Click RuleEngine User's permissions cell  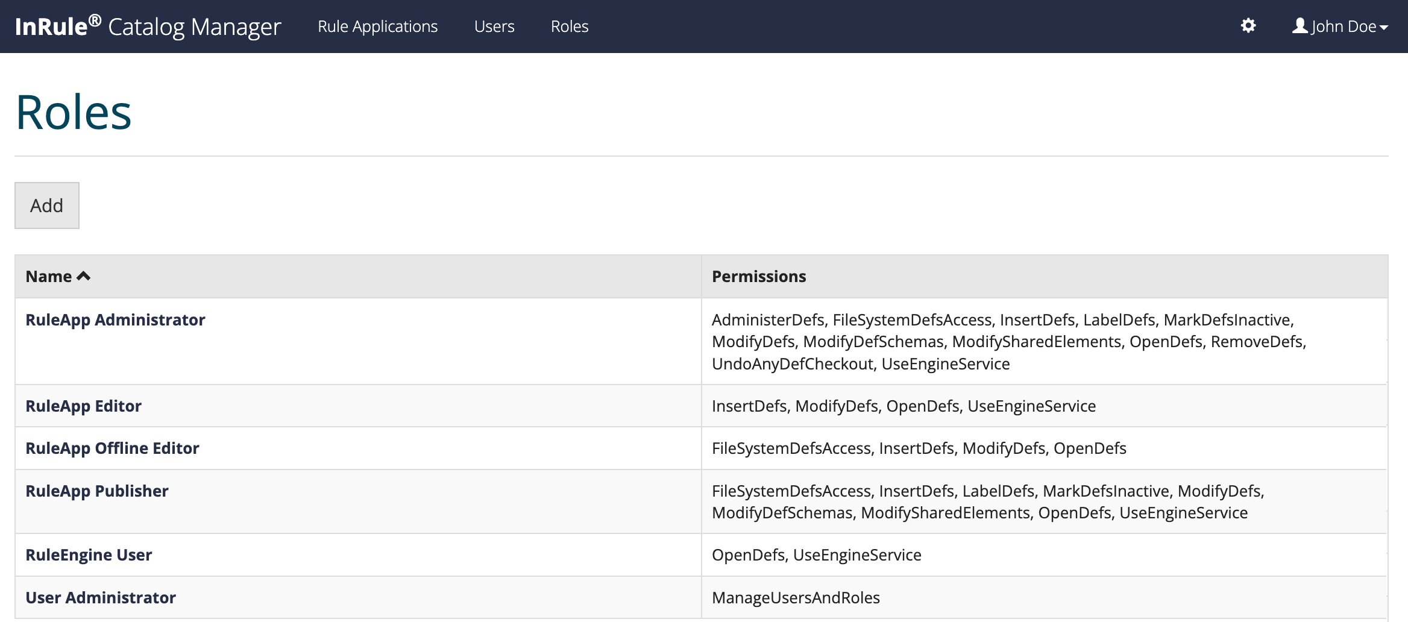pos(816,555)
